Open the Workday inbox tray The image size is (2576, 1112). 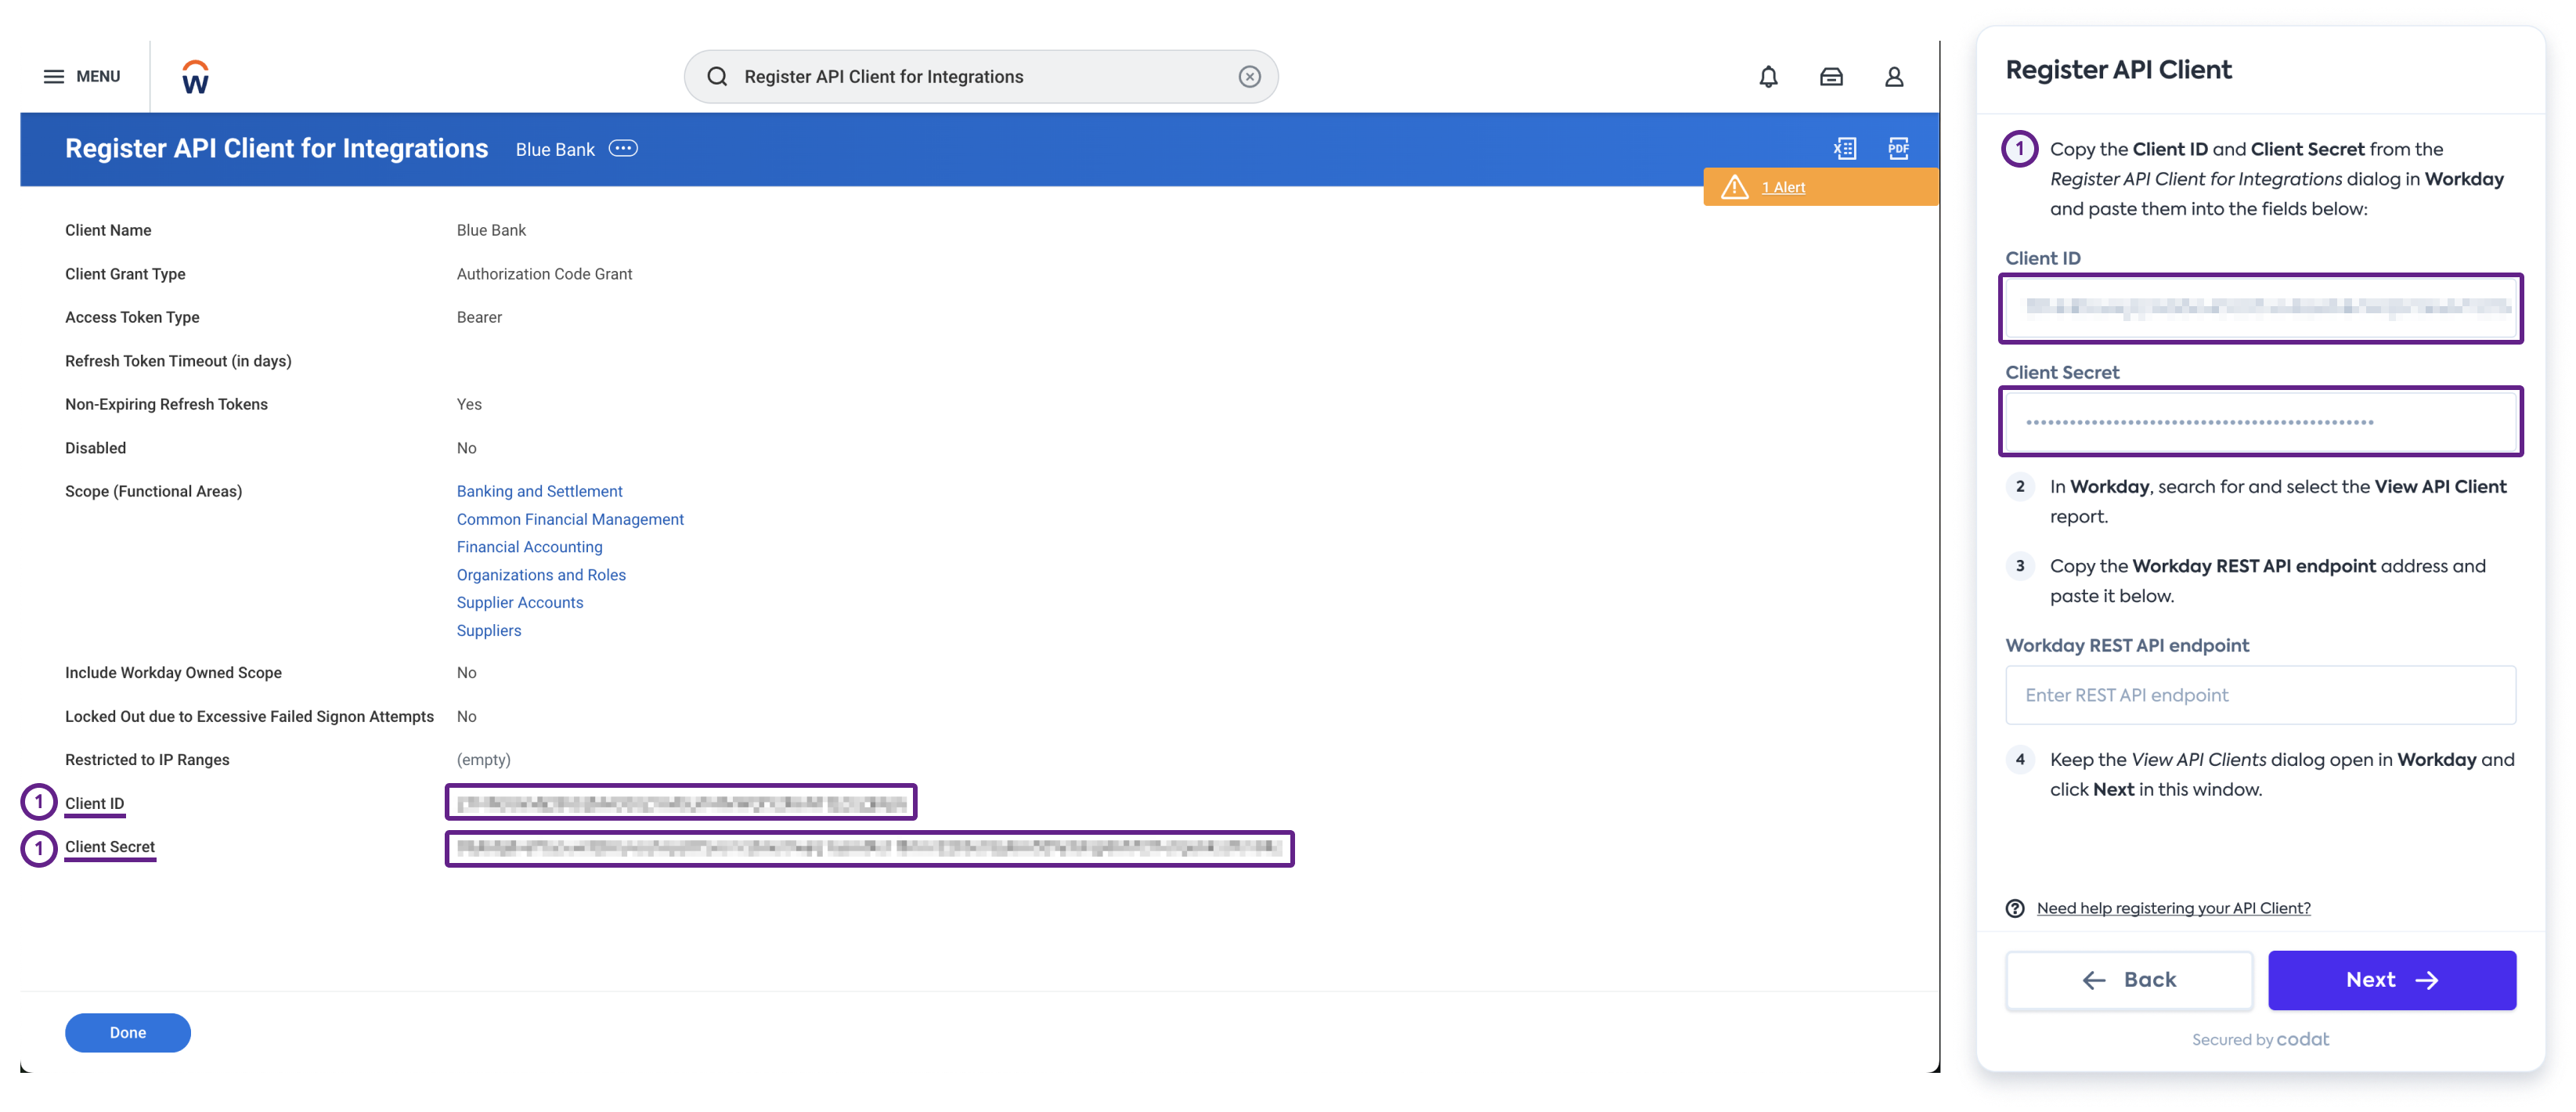tap(1831, 76)
